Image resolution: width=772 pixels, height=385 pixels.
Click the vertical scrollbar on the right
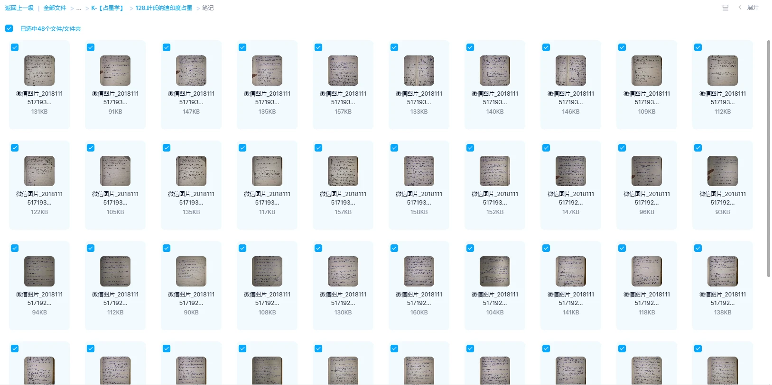pos(769,159)
